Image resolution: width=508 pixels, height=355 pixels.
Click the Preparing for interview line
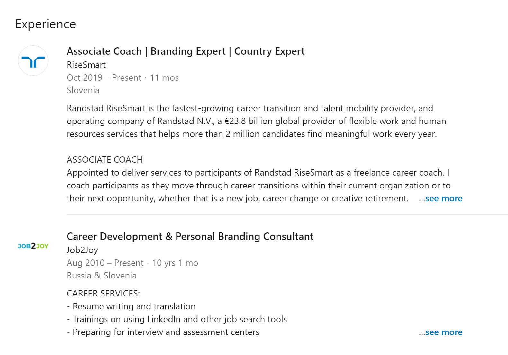(x=163, y=332)
